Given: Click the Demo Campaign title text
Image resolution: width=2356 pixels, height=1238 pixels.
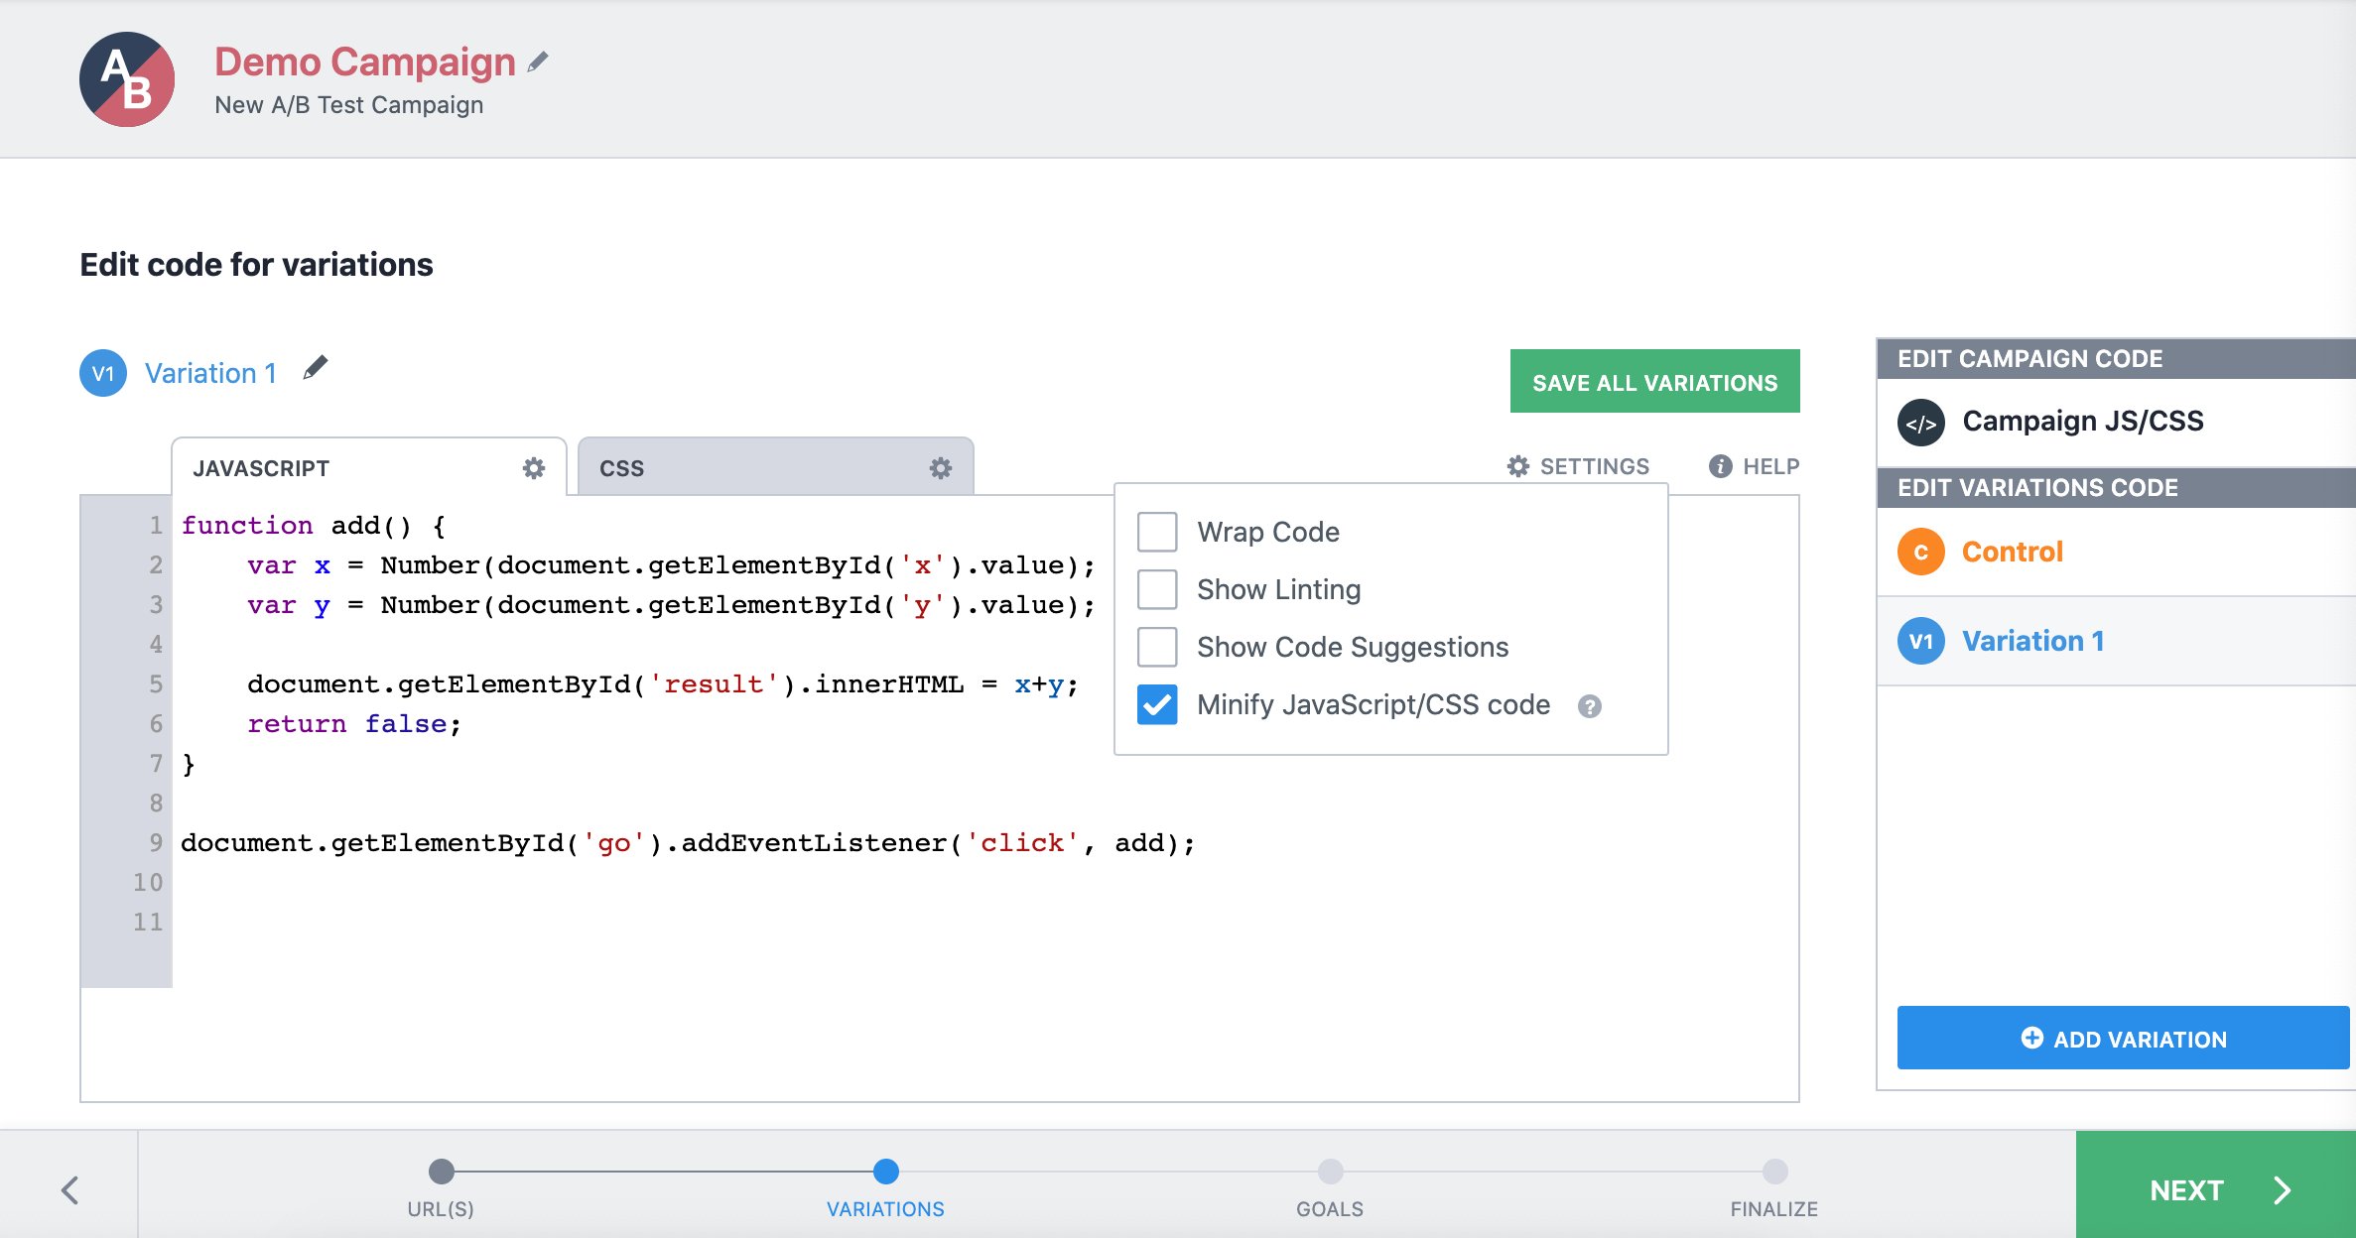Looking at the screenshot, I should coord(365,62).
